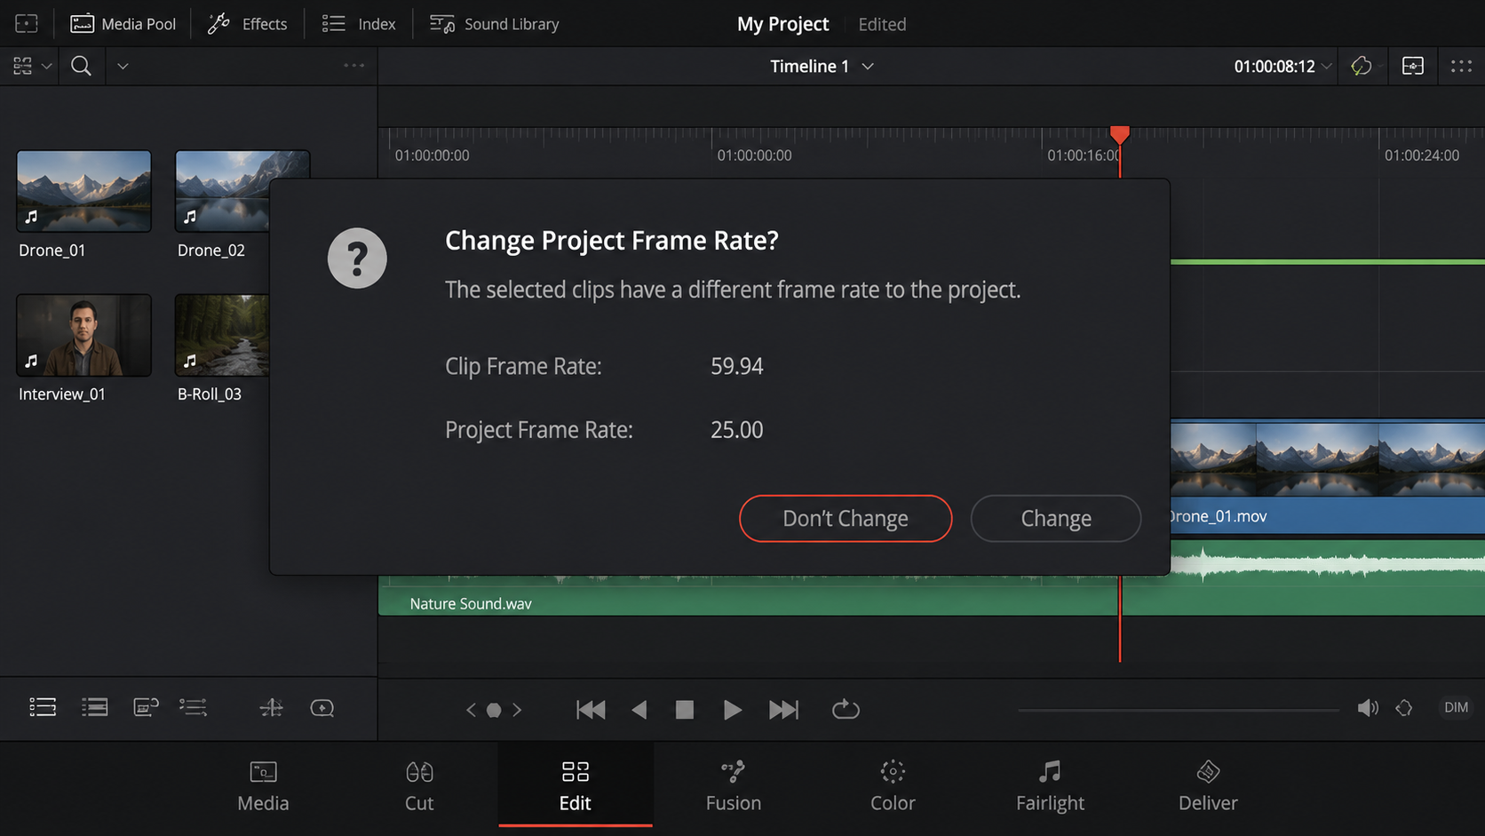Open the media pool view options dropdown
The height and width of the screenshot is (836, 1485).
[x=32, y=66]
